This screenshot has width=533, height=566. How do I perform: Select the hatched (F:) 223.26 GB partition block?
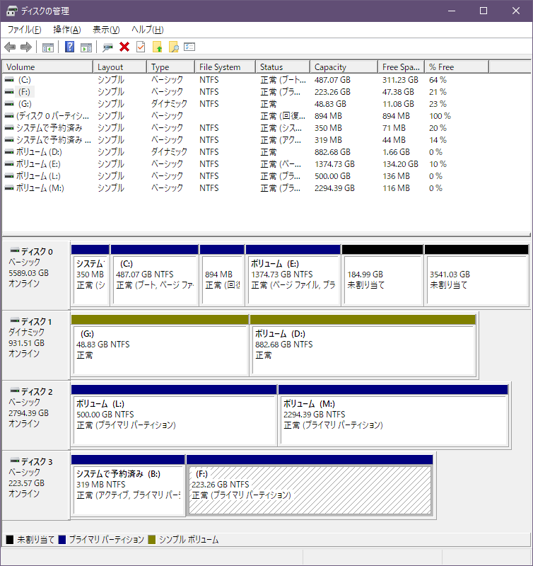click(x=310, y=485)
